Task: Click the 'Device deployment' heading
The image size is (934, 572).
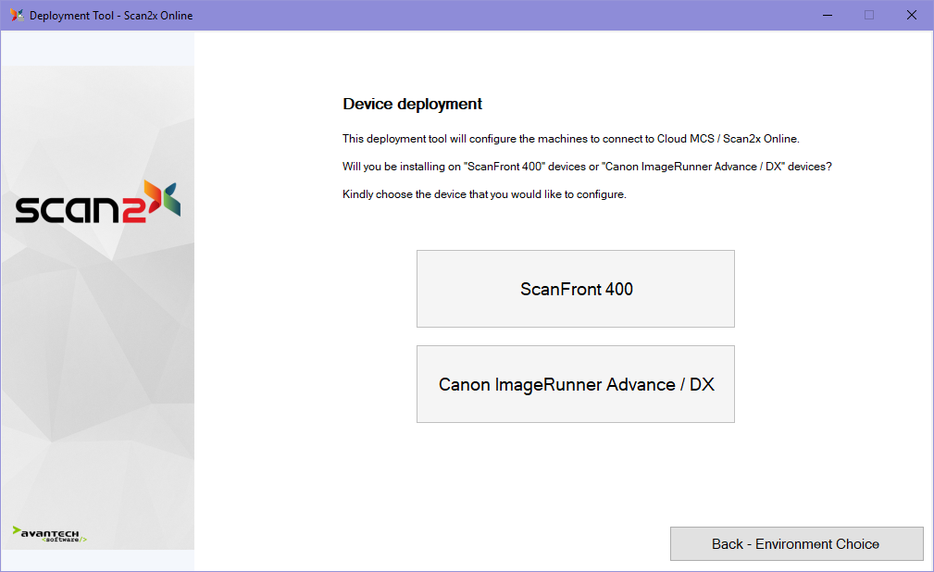Action: (412, 104)
